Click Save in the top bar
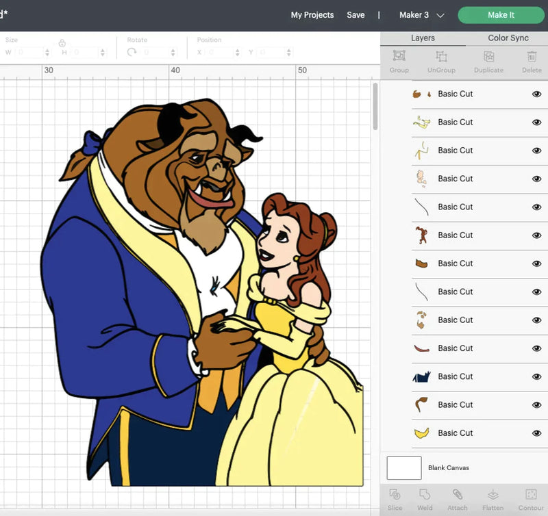The width and height of the screenshot is (548, 516). 356,15
